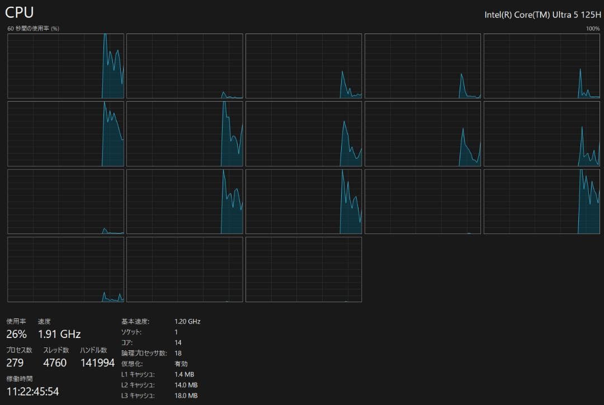
Task: Click the nearly idle fourth graph in third row
Action: pyautogui.click(x=423, y=202)
